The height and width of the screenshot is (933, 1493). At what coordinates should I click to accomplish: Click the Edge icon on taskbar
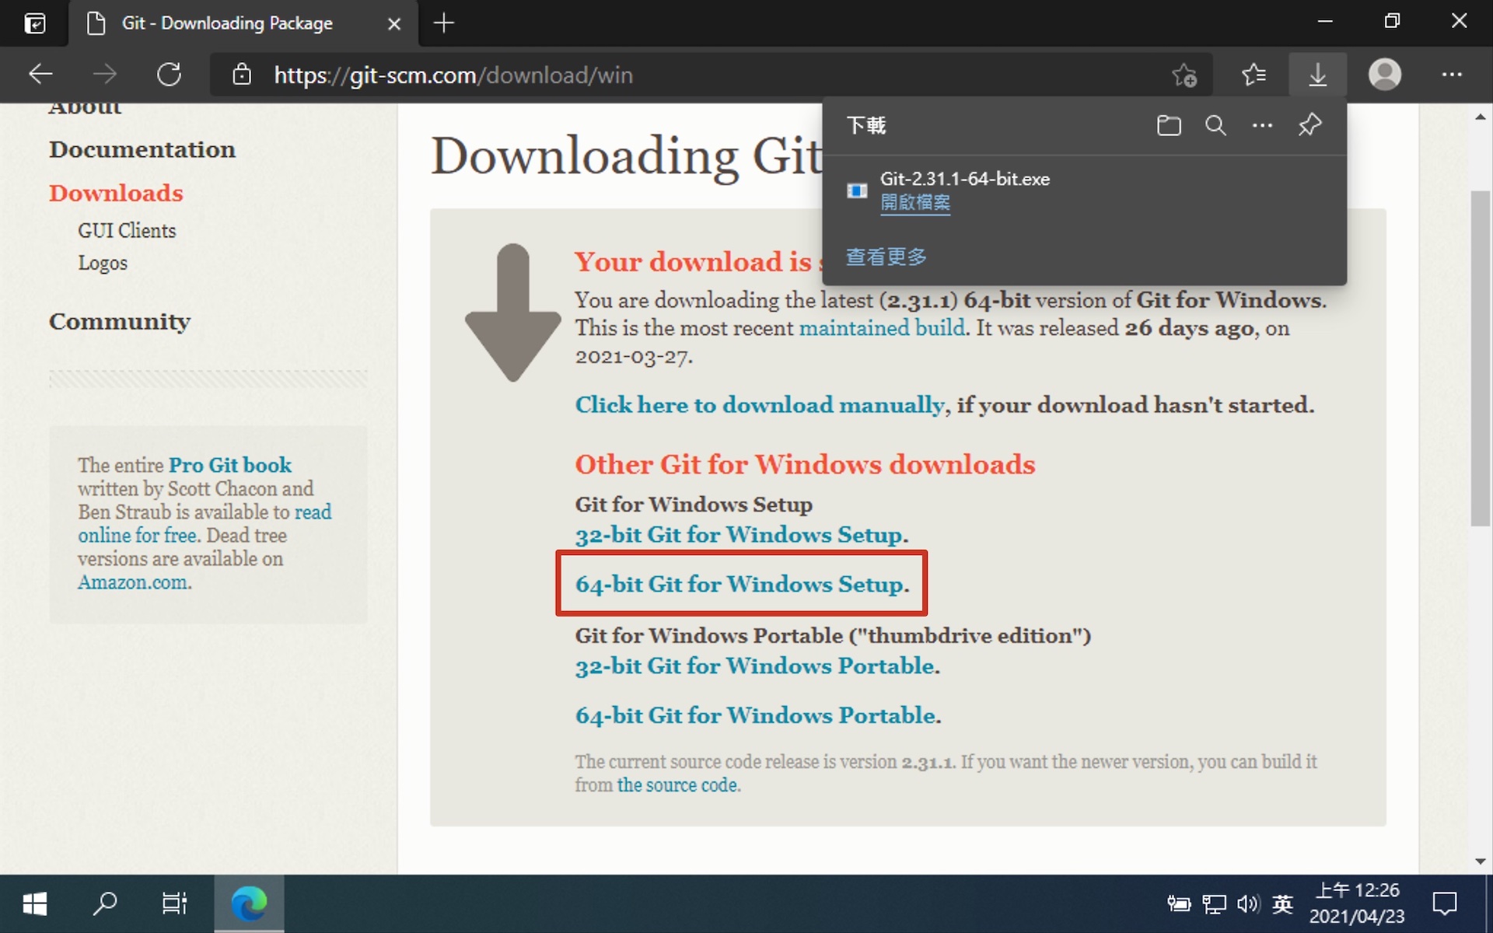(249, 903)
